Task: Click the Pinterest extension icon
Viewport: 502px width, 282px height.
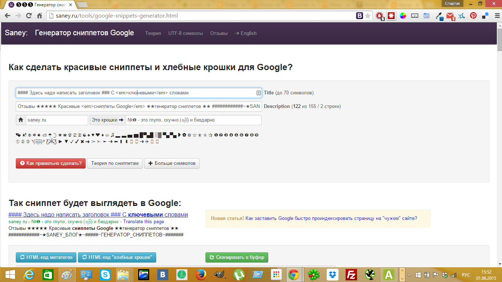Action: tap(473, 16)
